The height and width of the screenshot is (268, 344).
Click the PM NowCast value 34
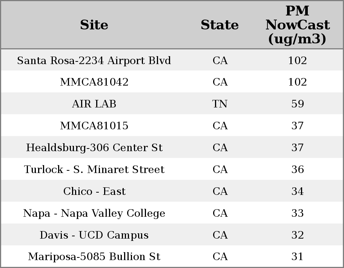pos(297,191)
